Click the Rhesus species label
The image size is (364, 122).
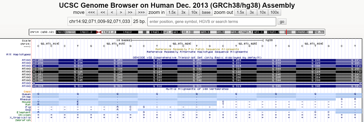[26, 99]
